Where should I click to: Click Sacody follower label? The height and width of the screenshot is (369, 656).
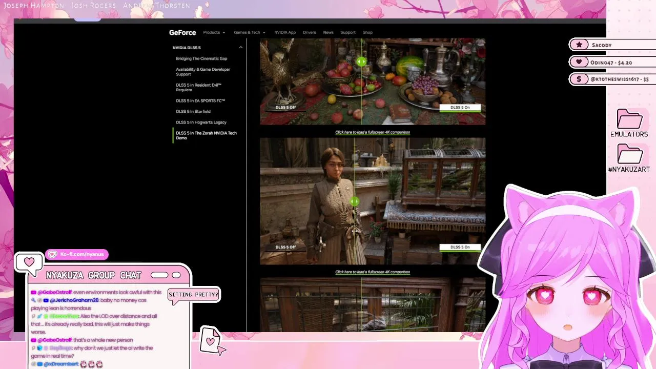(602, 45)
